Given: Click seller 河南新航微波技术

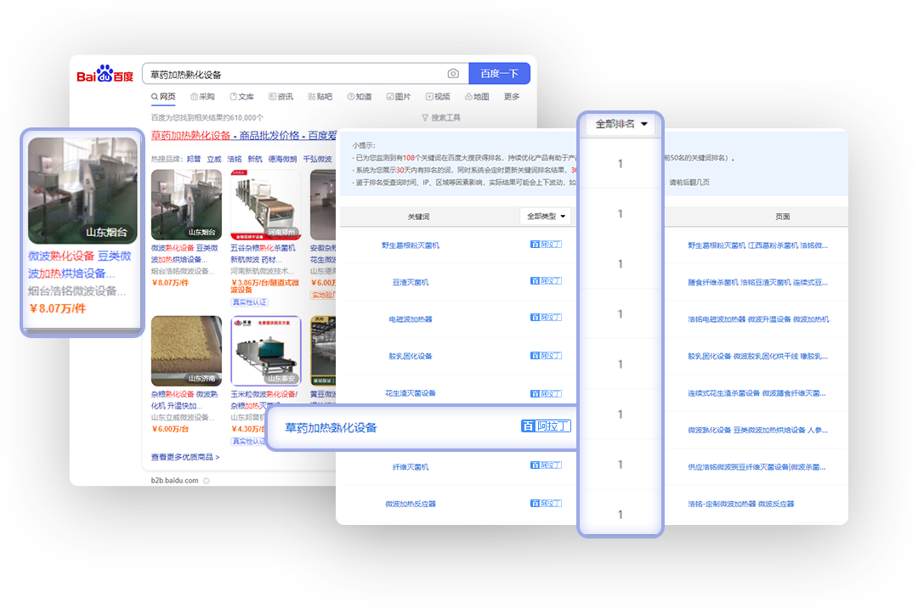Looking at the screenshot, I should 263,271.
